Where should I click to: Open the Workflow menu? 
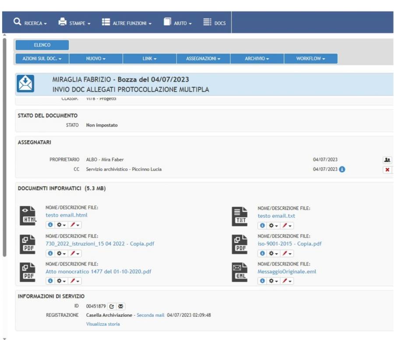310,59
